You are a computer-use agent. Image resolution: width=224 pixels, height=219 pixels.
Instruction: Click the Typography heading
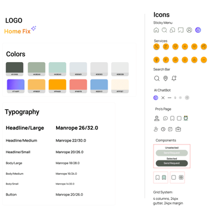(x=22, y=112)
